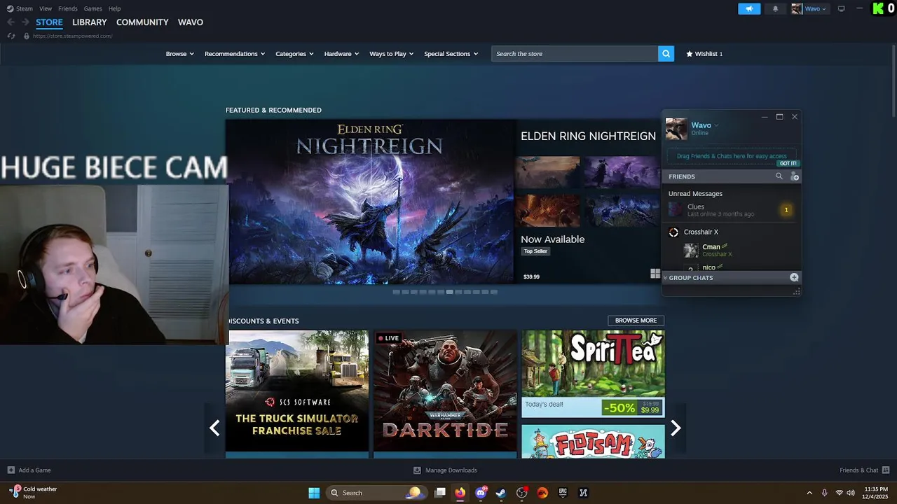The width and height of the screenshot is (897, 504).
Task: Open the Warhammer Darktide live card
Action: pyautogui.click(x=445, y=391)
